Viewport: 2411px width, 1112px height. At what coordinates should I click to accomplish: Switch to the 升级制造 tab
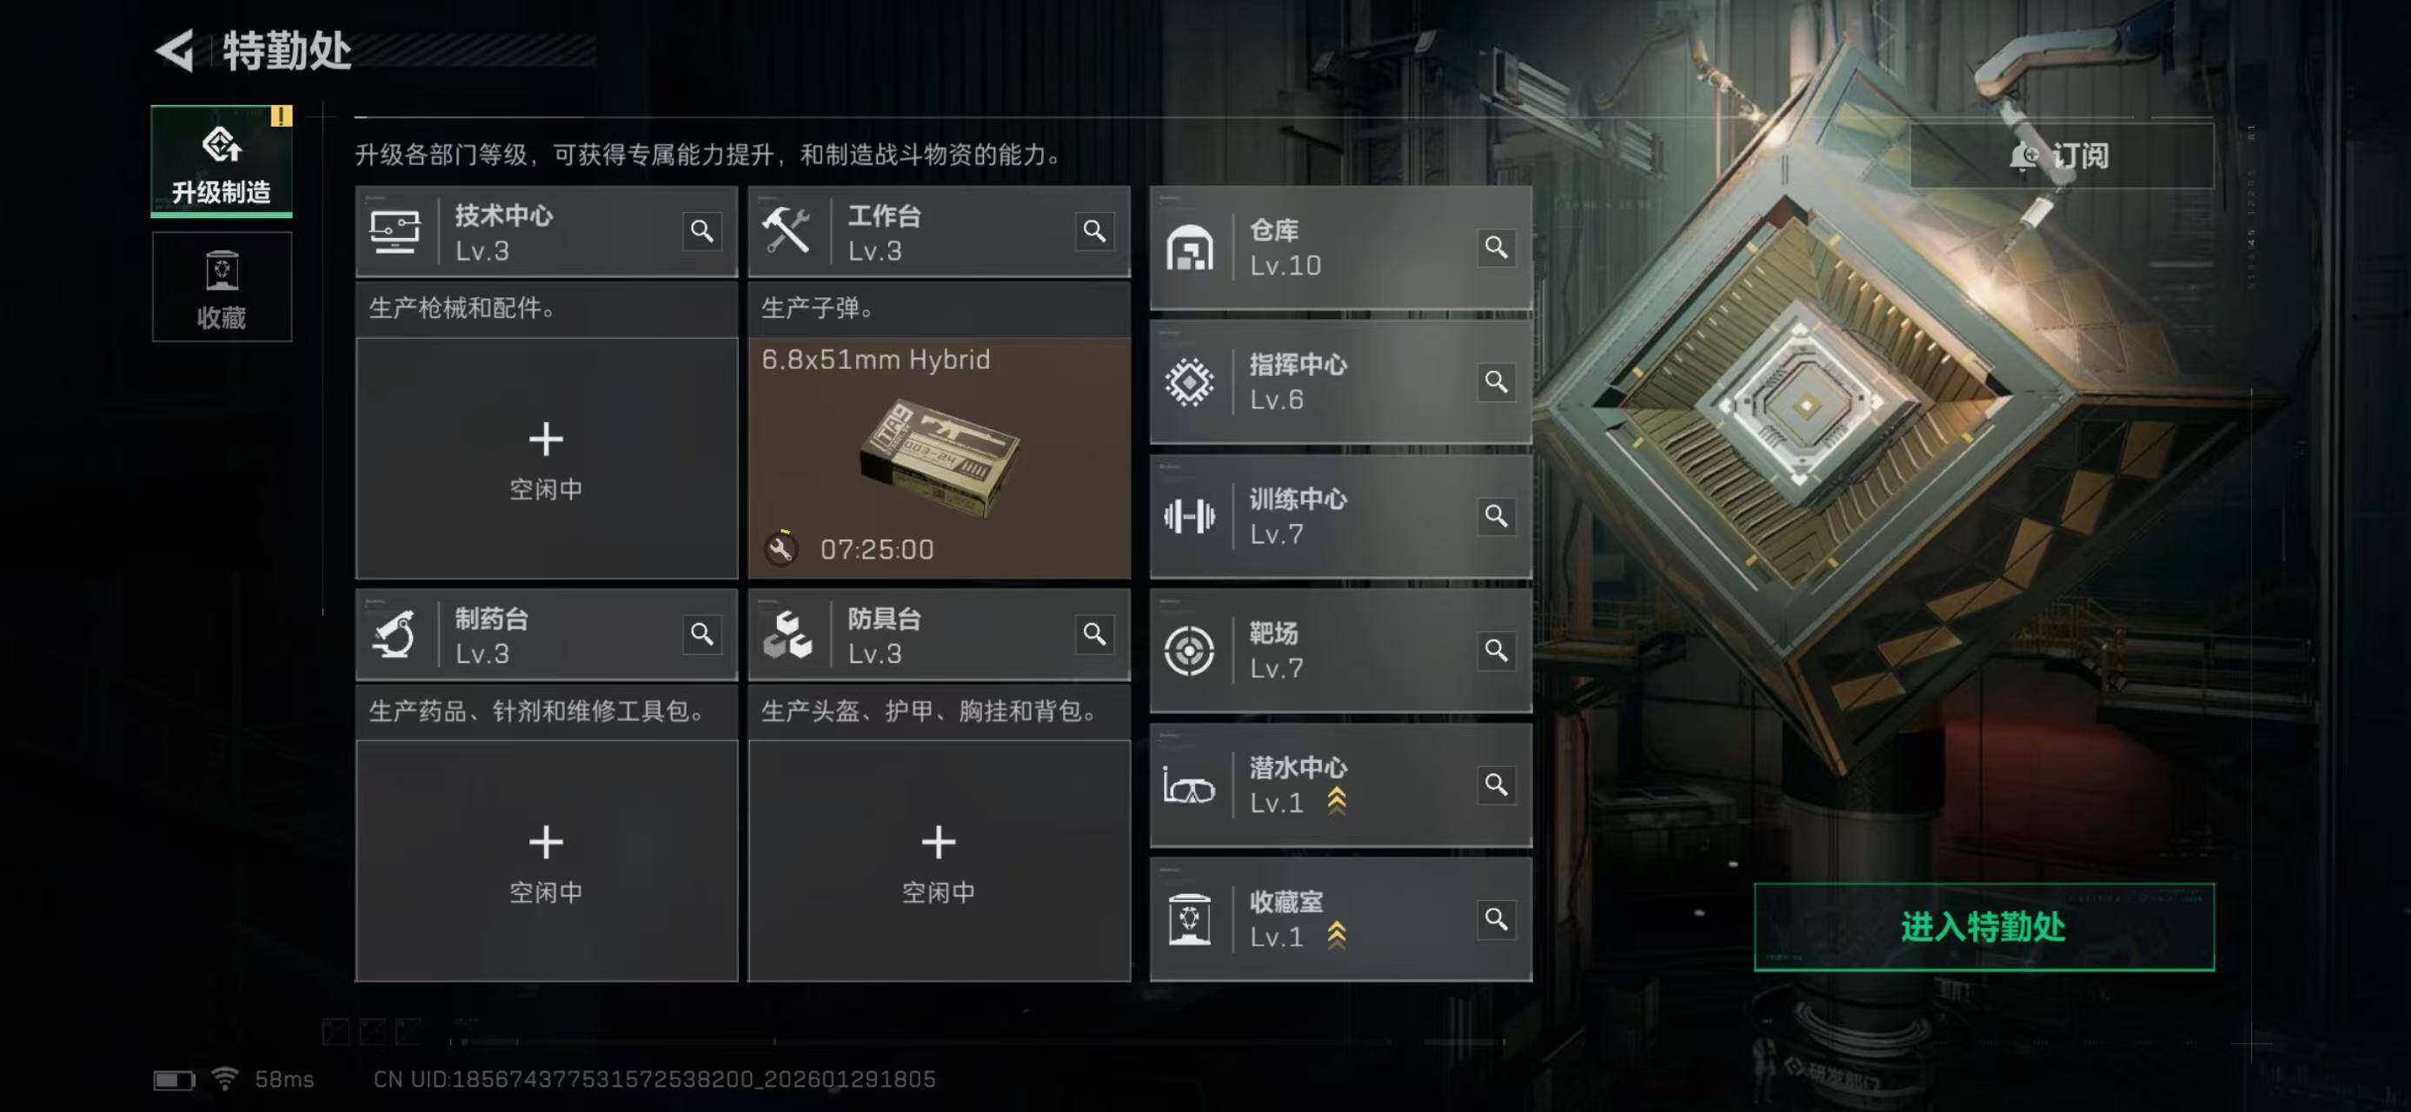(222, 161)
